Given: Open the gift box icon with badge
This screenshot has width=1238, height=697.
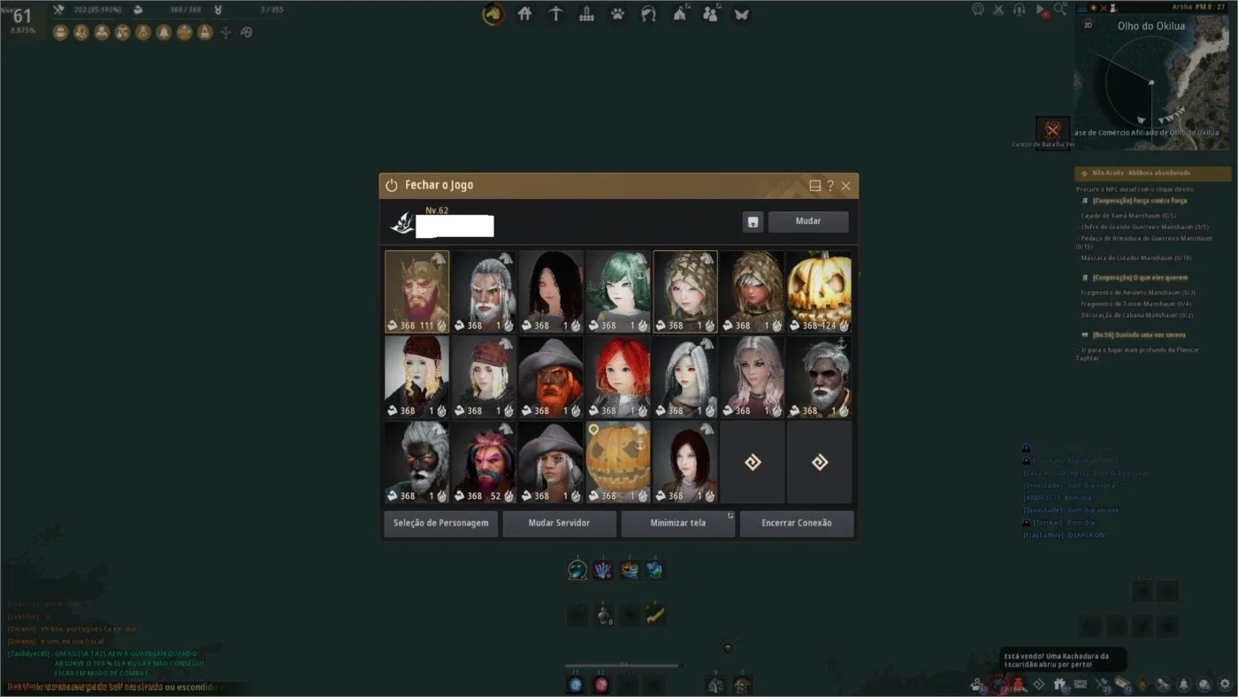Looking at the screenshot, I should click(1059, 684).
